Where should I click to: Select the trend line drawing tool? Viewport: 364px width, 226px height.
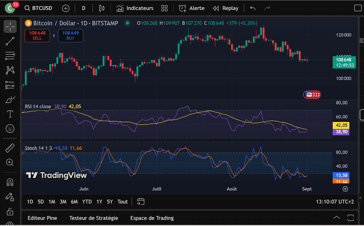click(10, 41)
